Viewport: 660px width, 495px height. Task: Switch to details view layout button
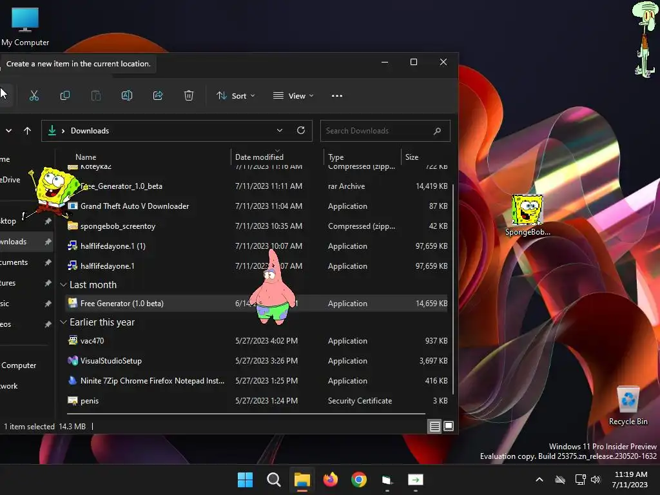click(x=435, y=427)
